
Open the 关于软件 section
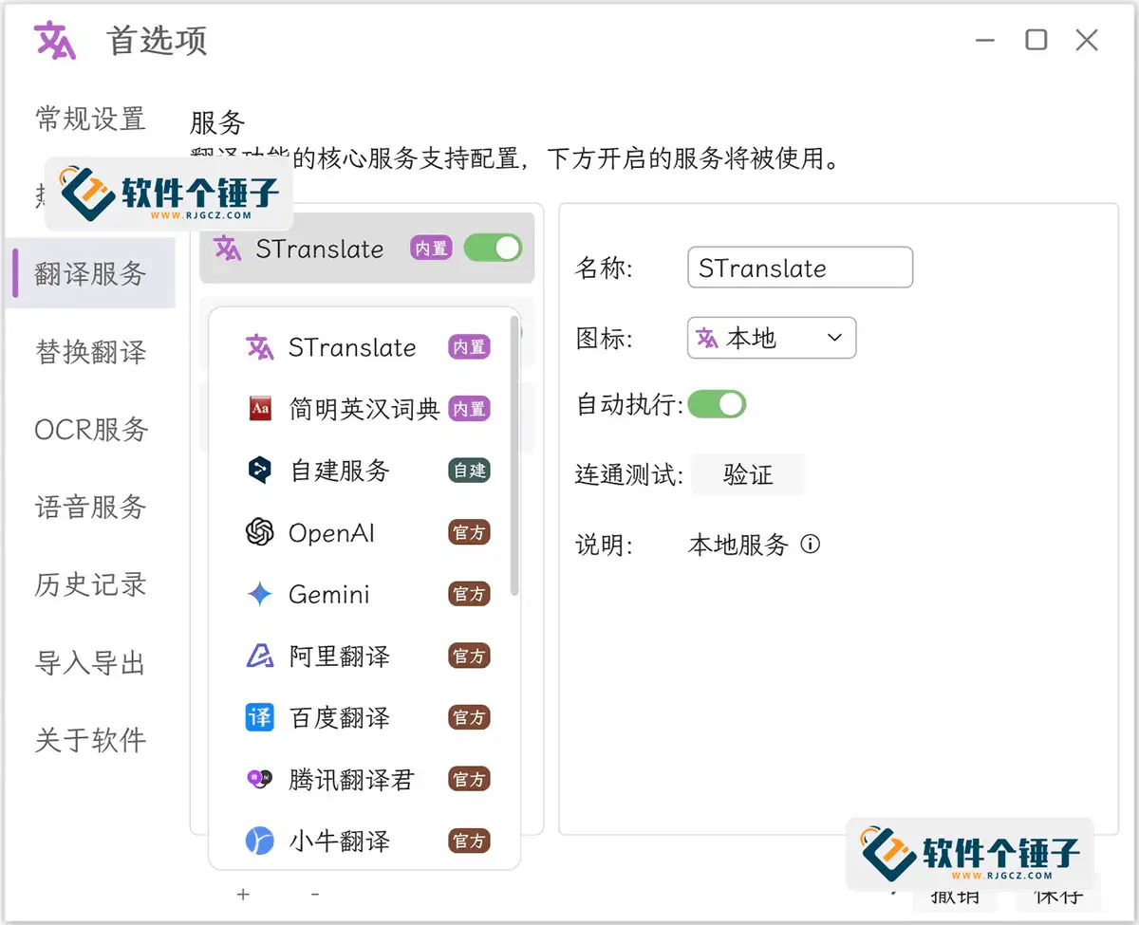tap(90, 740)
